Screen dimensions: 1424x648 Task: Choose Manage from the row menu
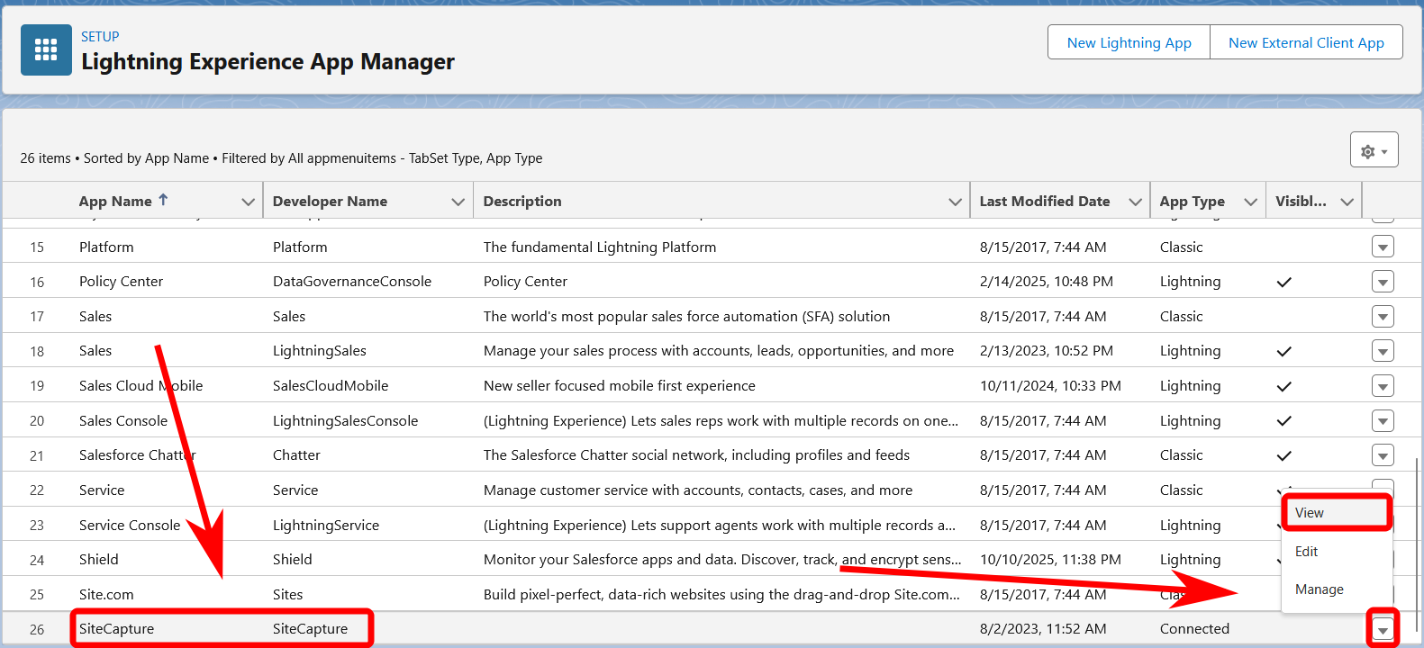[1337, 589]
